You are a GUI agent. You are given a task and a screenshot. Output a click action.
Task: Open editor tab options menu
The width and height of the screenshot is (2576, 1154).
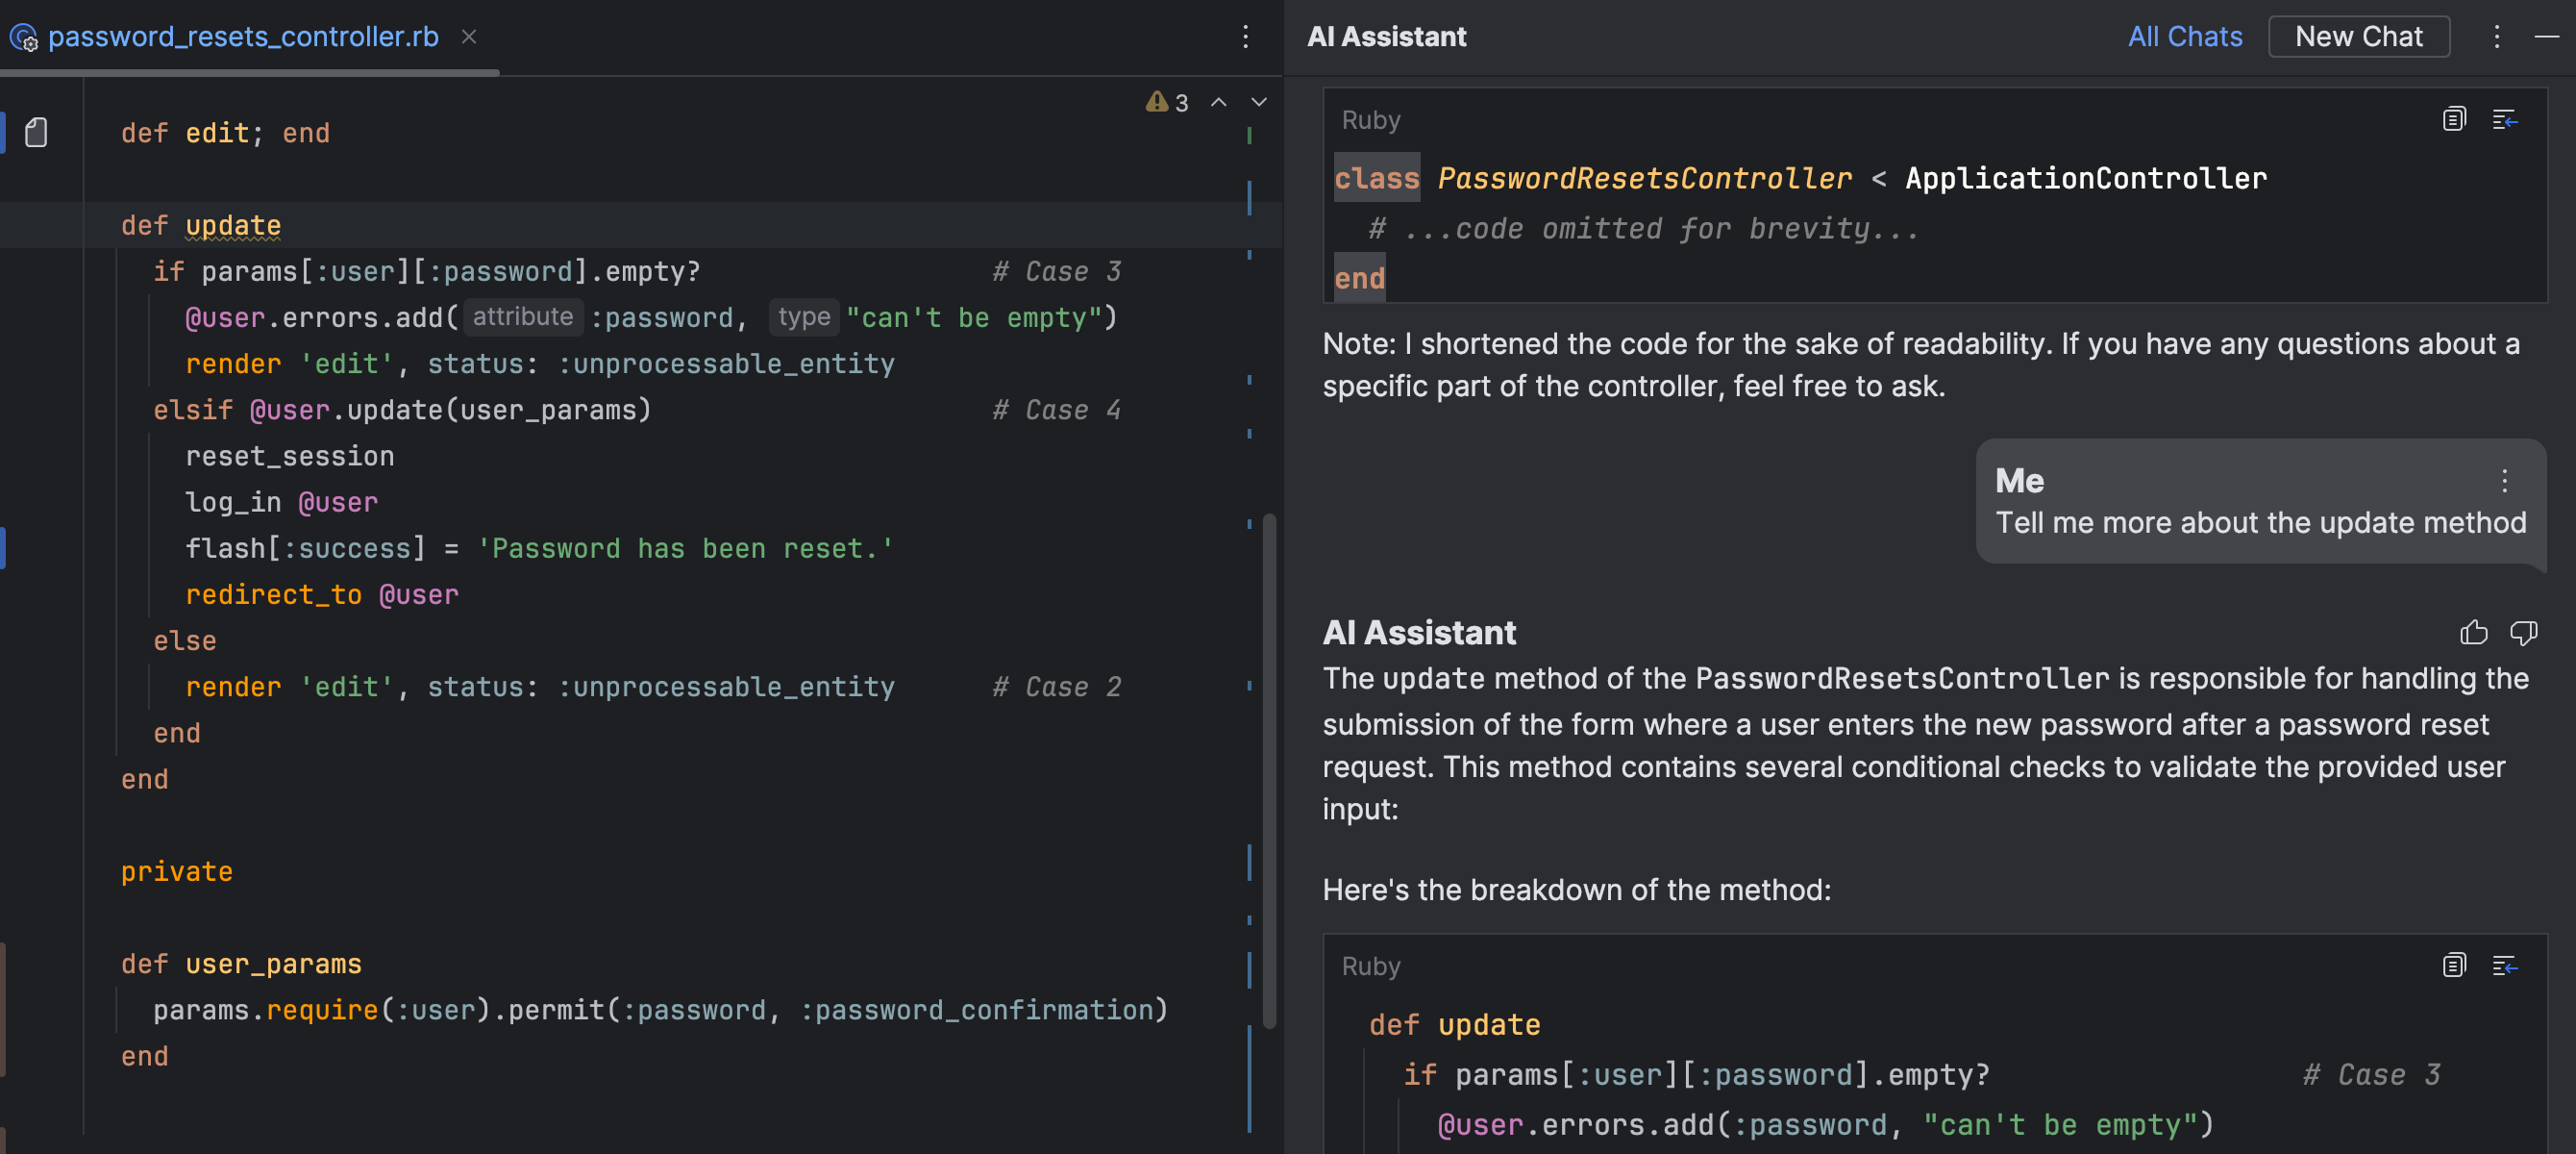tap(1245, 38)
